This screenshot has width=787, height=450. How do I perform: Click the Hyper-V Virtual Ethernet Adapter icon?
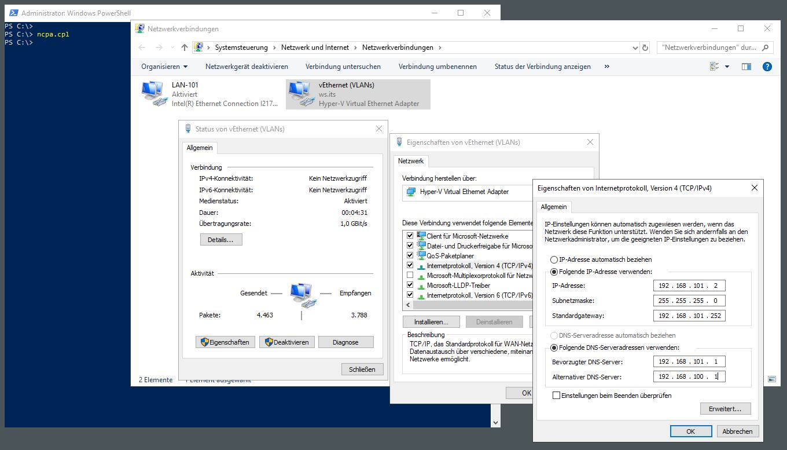point(411,192)
